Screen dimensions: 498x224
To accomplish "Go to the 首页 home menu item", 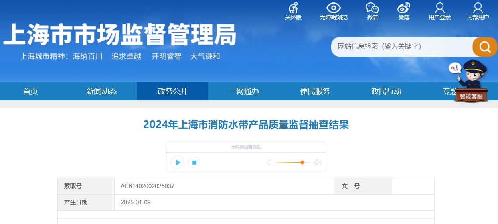I will pos(30,91).
